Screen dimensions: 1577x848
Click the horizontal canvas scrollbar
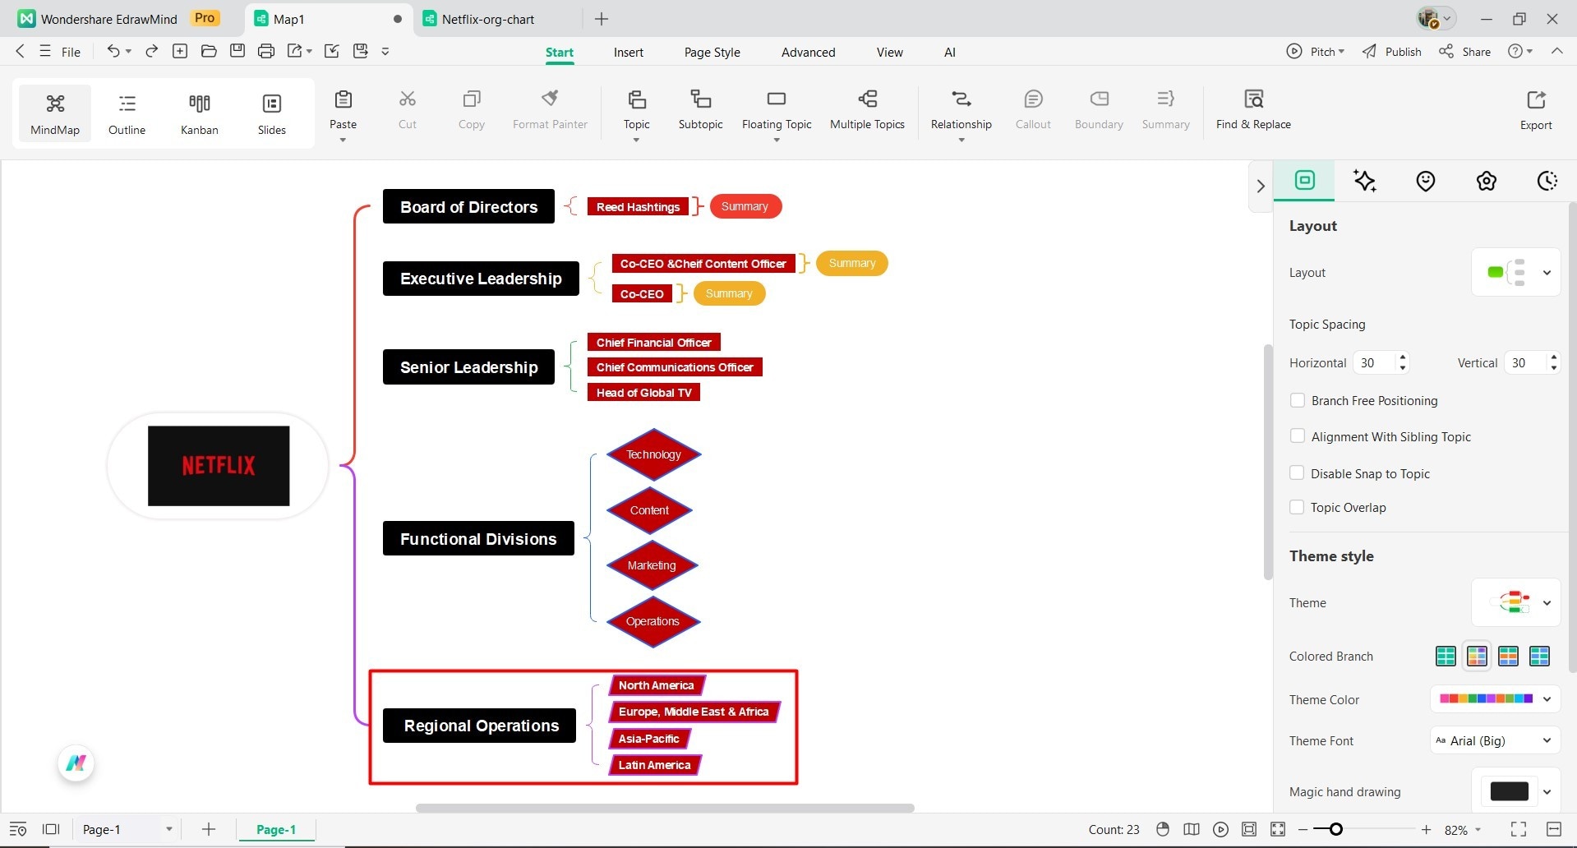(x=665, y=808)
